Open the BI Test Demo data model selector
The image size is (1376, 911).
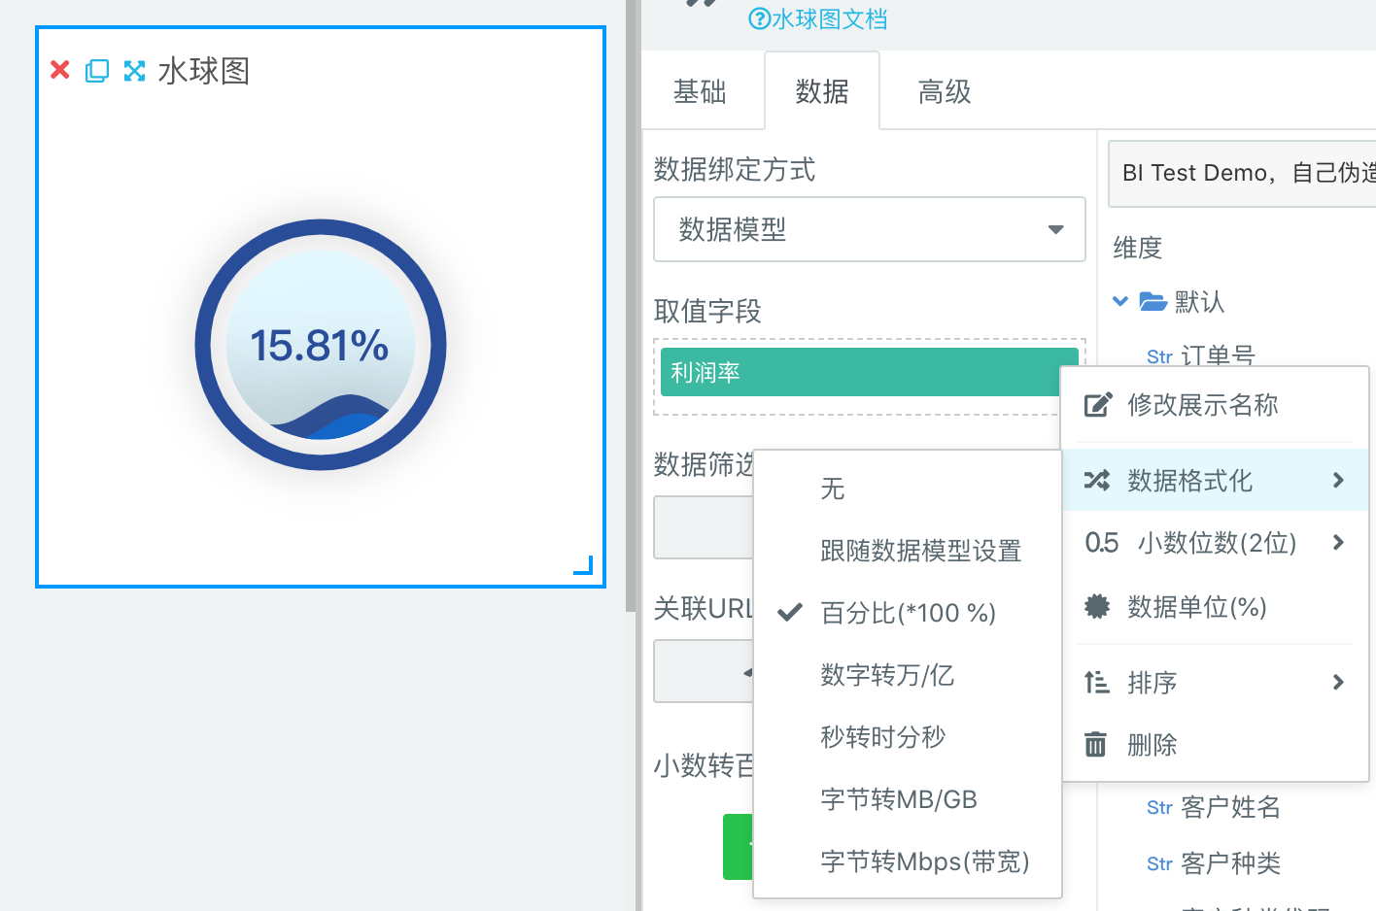pyautogui.click(x=1242, y=173)
